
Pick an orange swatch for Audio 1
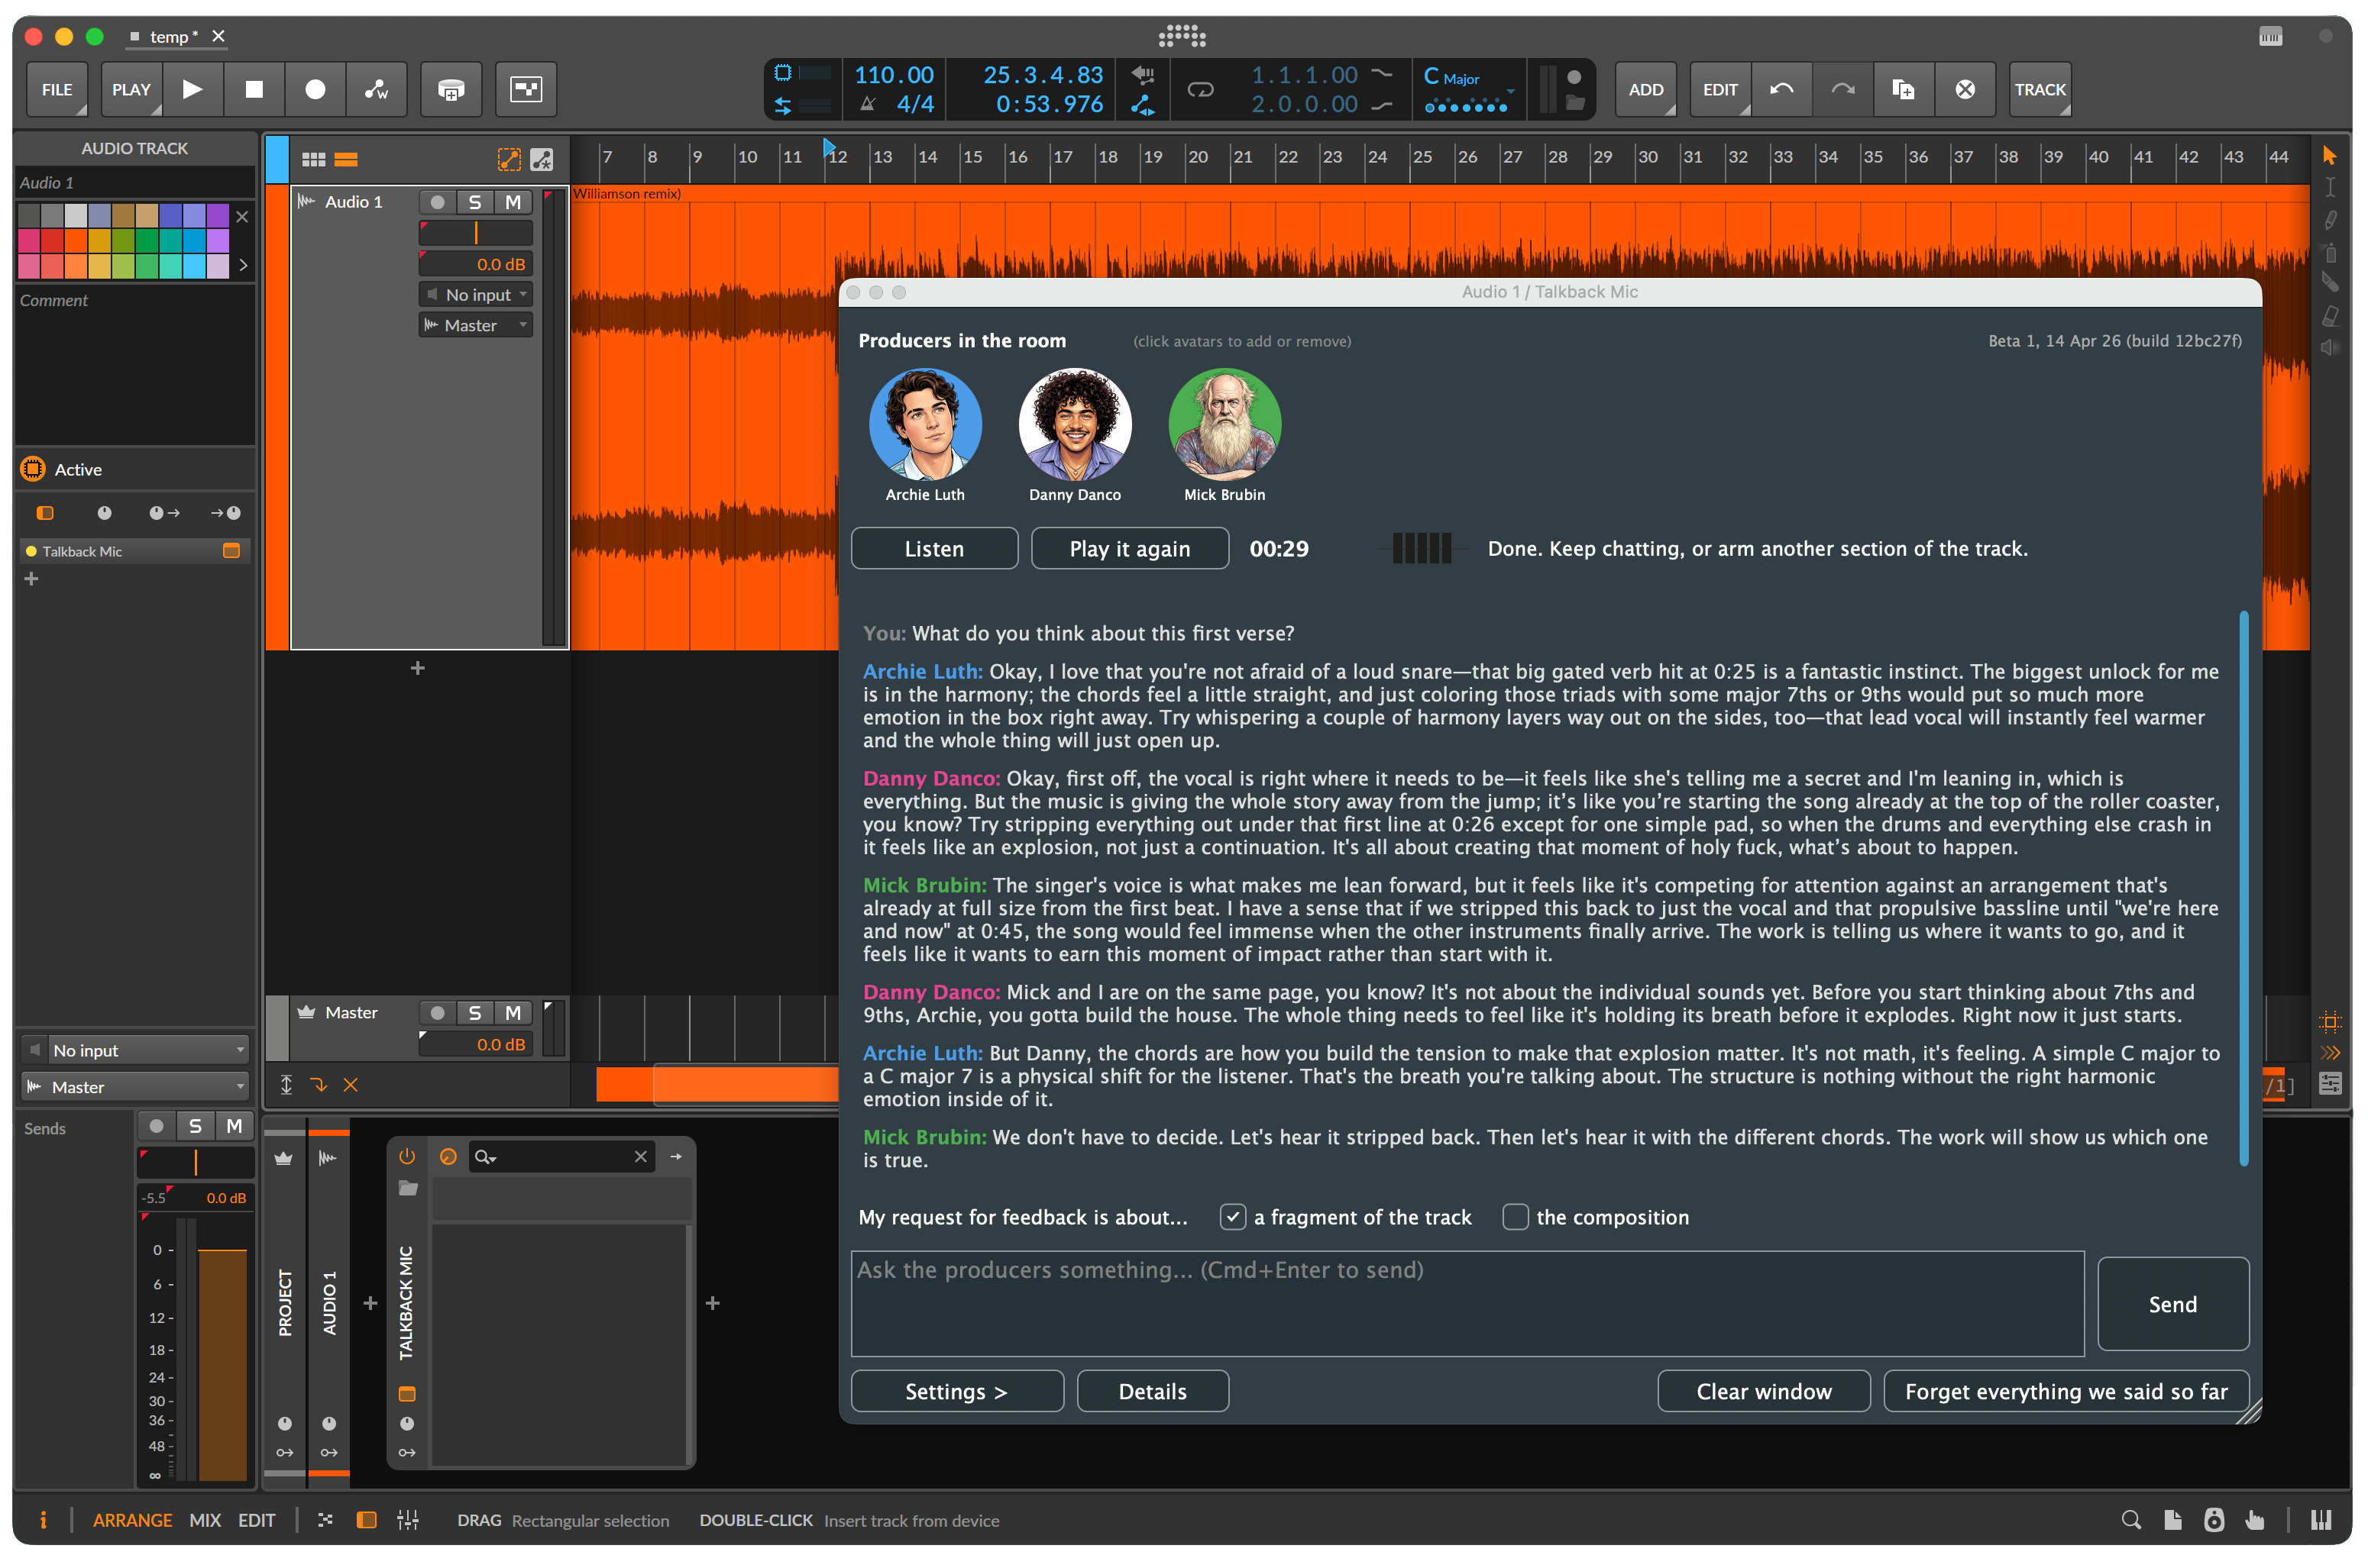76,242
